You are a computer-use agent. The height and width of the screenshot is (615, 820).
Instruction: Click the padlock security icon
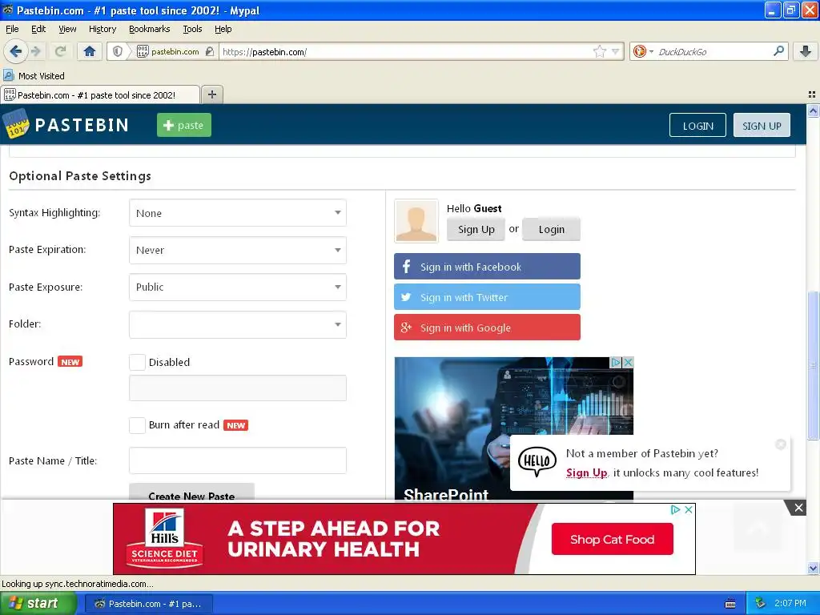(210, 51)
